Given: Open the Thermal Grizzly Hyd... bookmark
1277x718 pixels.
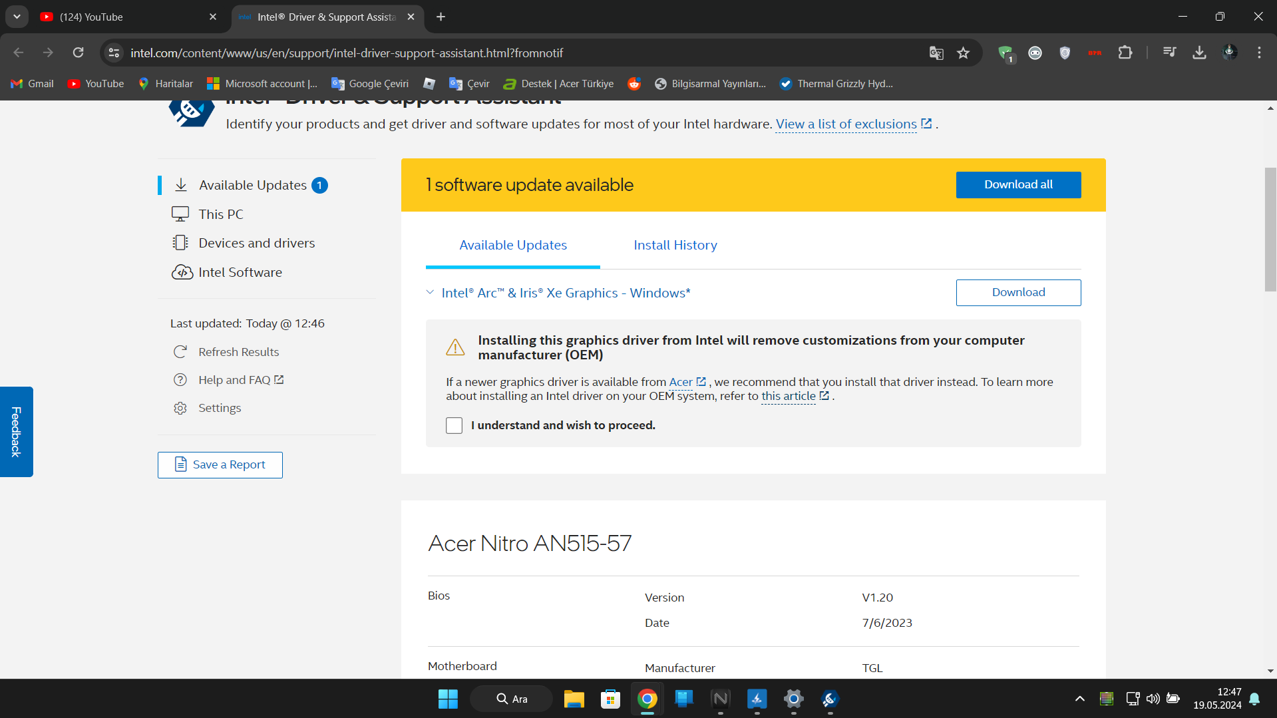Looking at the screenshot, I should [x=836, y=84].
